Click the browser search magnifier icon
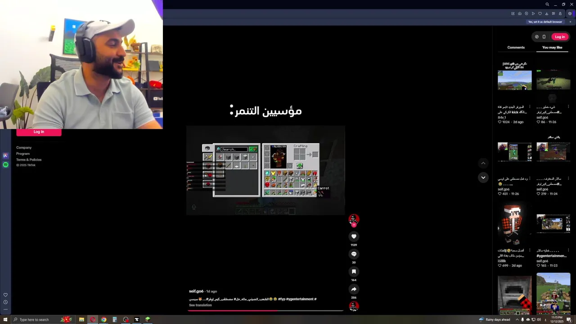This screenshot has height=324, width=576. [x=547, y=4]
